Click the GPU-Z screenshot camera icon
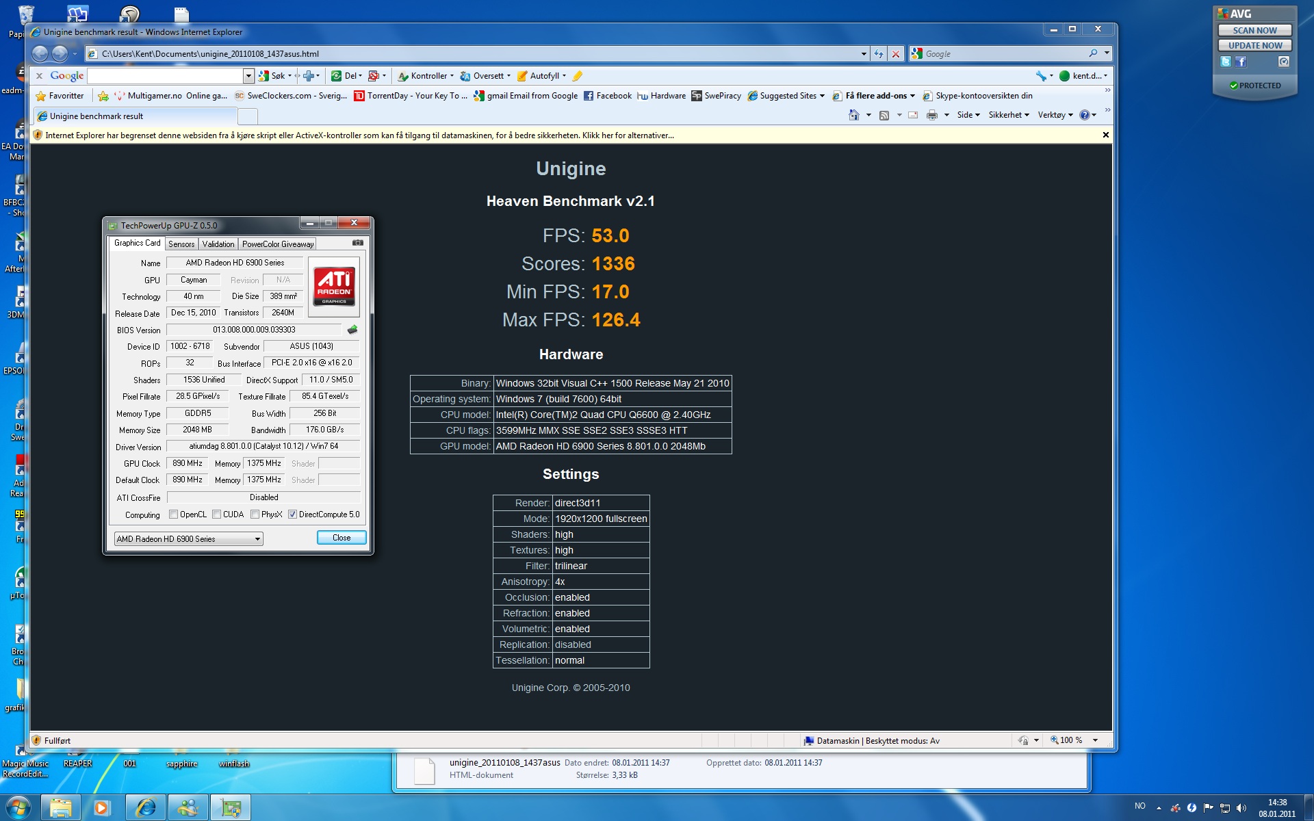The image size is (1314, 821). (357, 243)
